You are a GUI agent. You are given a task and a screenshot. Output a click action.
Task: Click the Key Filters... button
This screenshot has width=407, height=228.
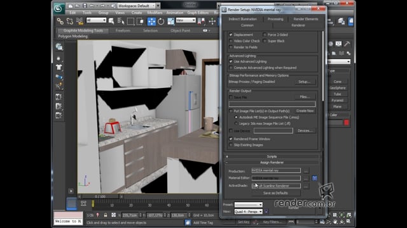pyautogui.click(x=272, y=222)
